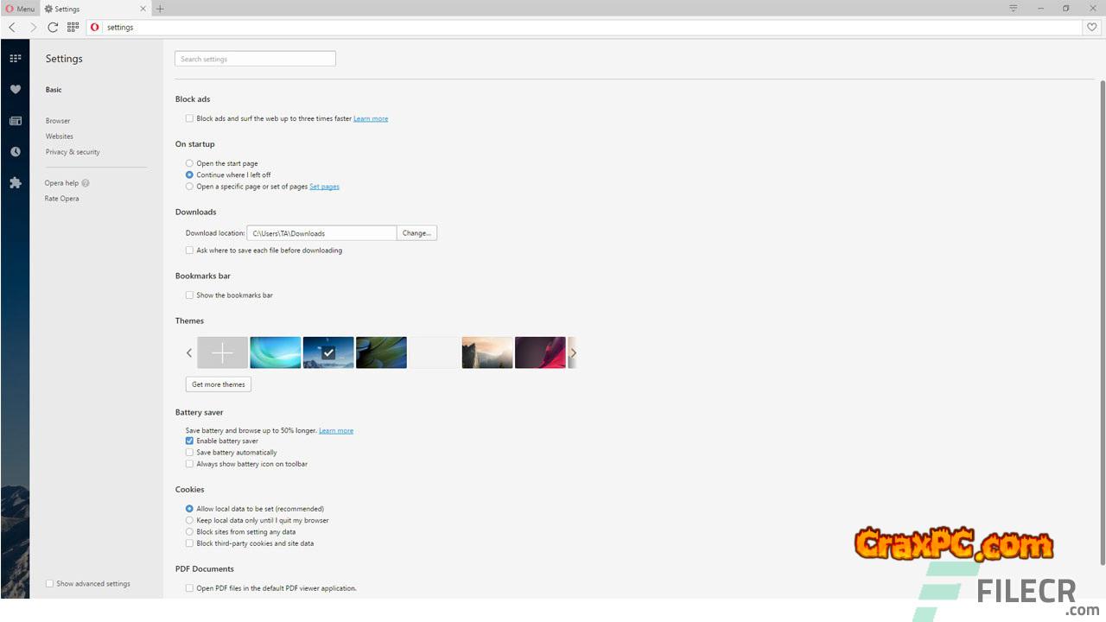Choose the green leaf theme thumbnail
1106x622 pixels.
(x=381, y=352)
